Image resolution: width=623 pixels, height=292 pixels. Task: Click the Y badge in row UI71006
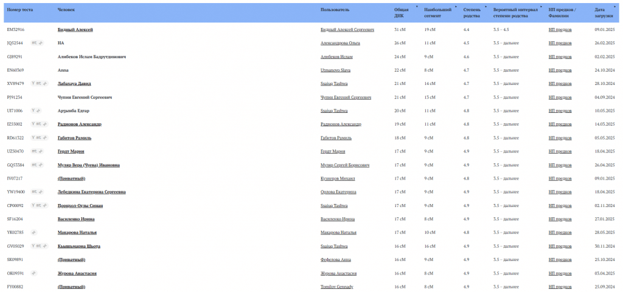click(x=33, y=111)
